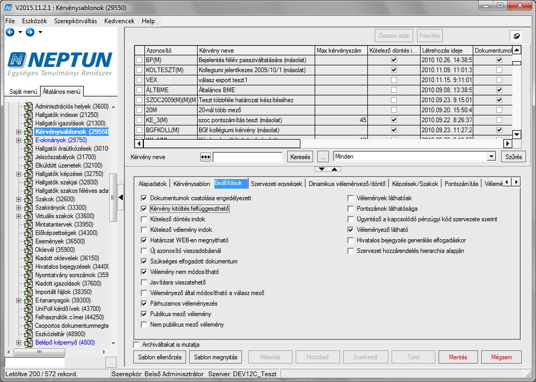The width and height of the screenshot is (536, 382).
Task: Click the Kérvény neve search input field
Action: (x=247, y=157)
